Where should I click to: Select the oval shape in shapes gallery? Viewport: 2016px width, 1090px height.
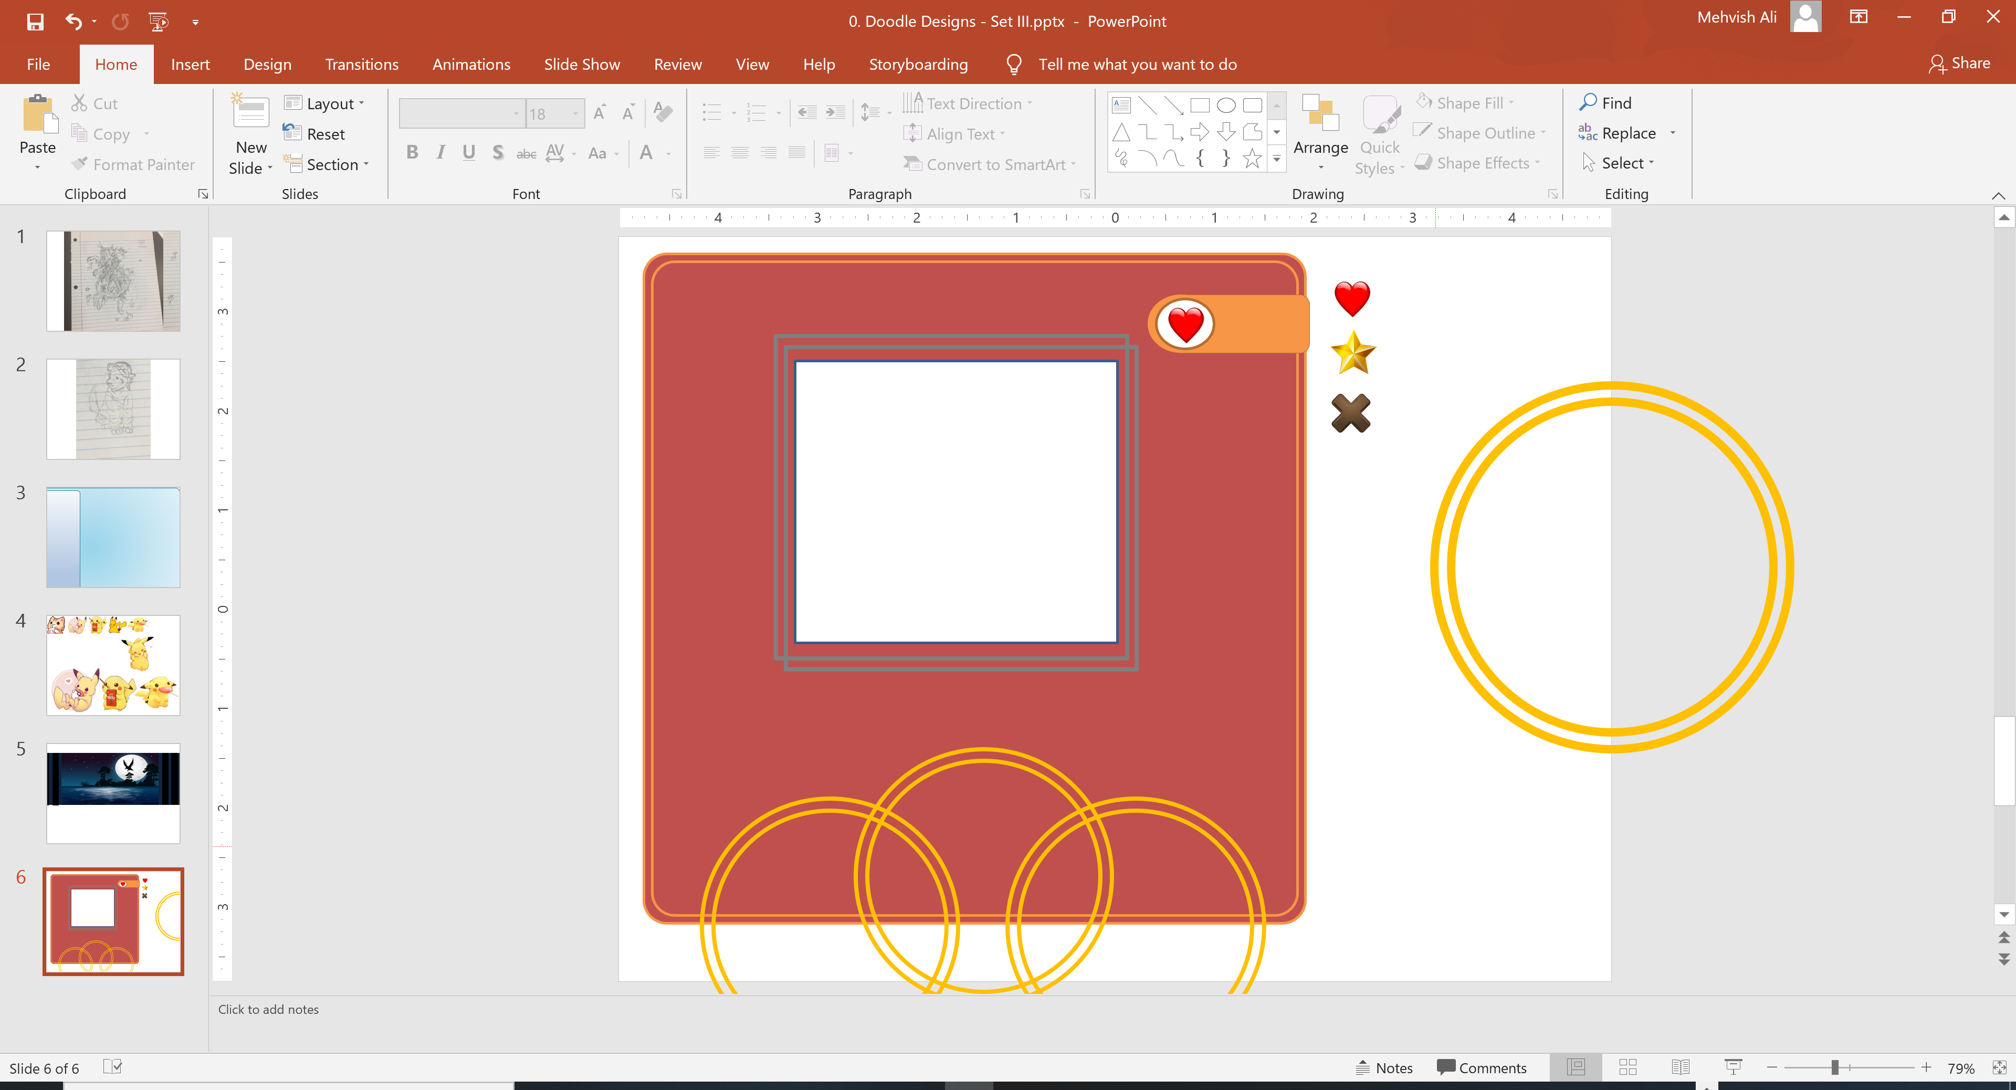[x=1226, y=105]
